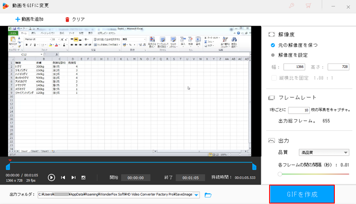
Task: Toggle 縦横比を固定 checkbox
Action: point(274,78)
